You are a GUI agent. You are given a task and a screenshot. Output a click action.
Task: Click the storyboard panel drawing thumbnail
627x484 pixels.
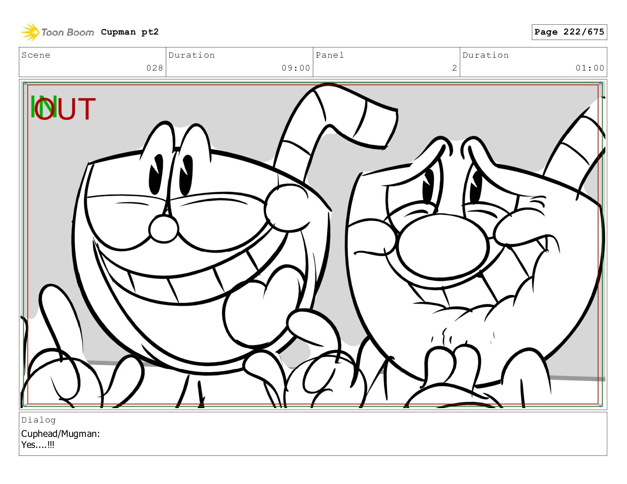tap(313, 244)
